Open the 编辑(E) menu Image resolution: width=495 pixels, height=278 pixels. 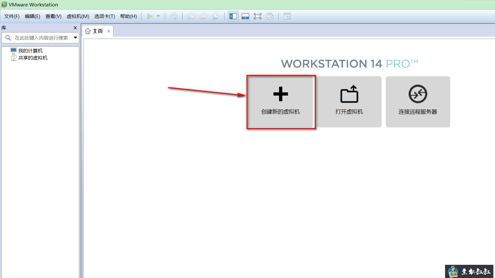(33, 16)
